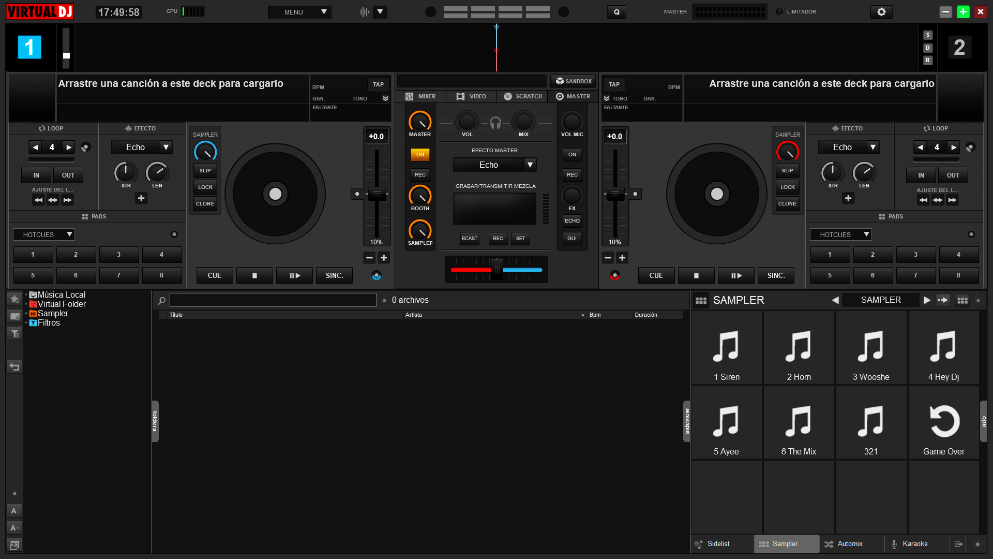
Task: Click the headphones icon in mixer
Action: click(x=495, y=123)
